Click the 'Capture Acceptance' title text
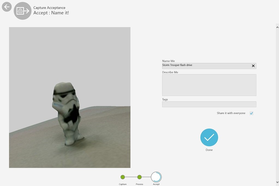 49,8
